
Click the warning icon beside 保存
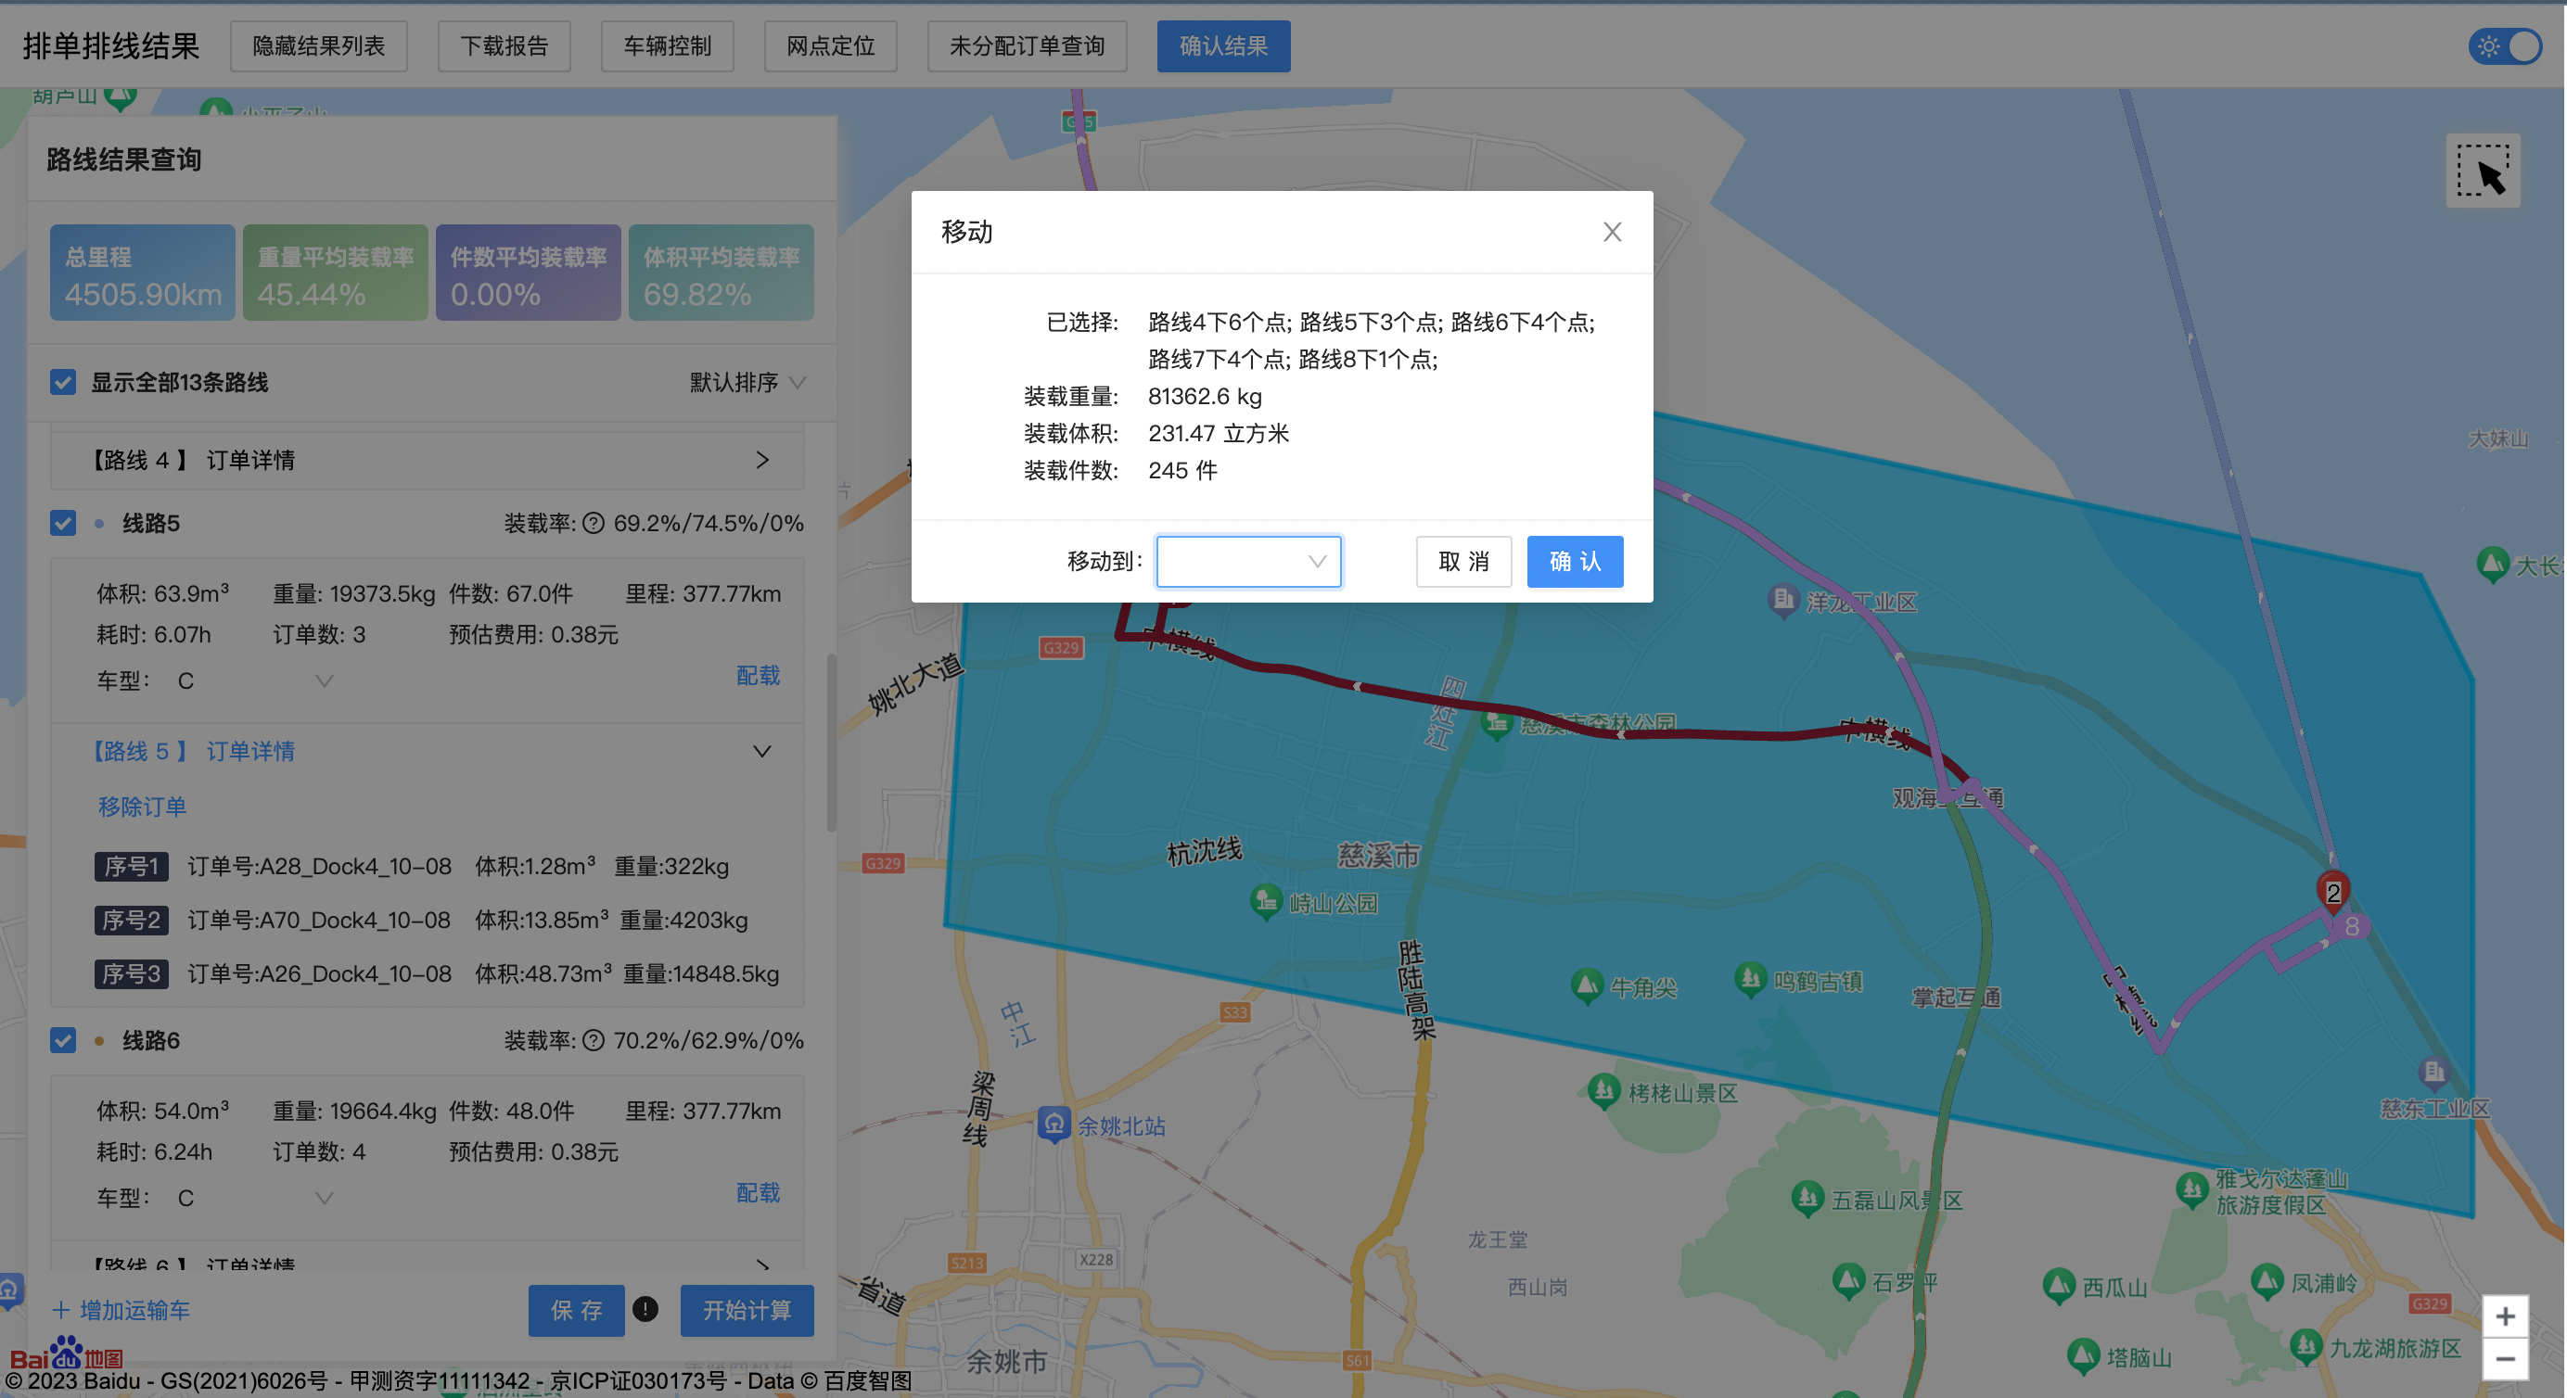(x=645, y=1309)
